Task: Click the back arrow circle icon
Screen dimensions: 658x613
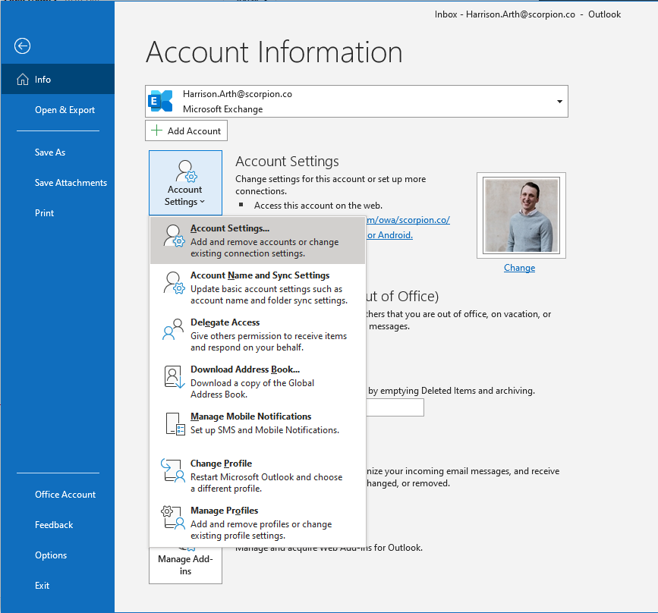Action: tap(22, 46)
